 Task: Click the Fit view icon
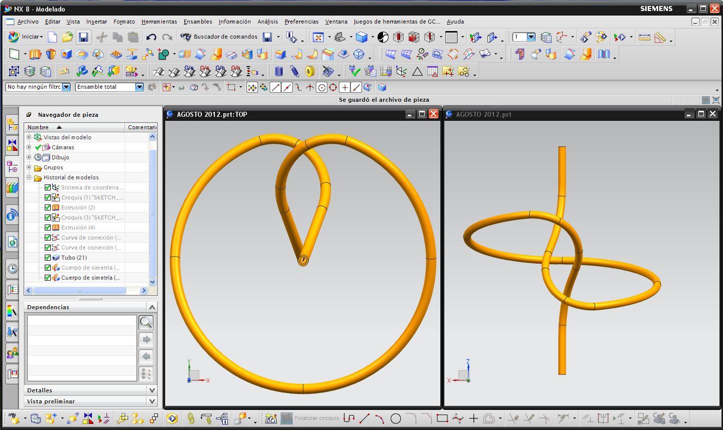coord(318,37)
